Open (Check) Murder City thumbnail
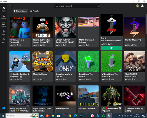Image resolution: width=147 pixels, height=118 pixels. 134,96
